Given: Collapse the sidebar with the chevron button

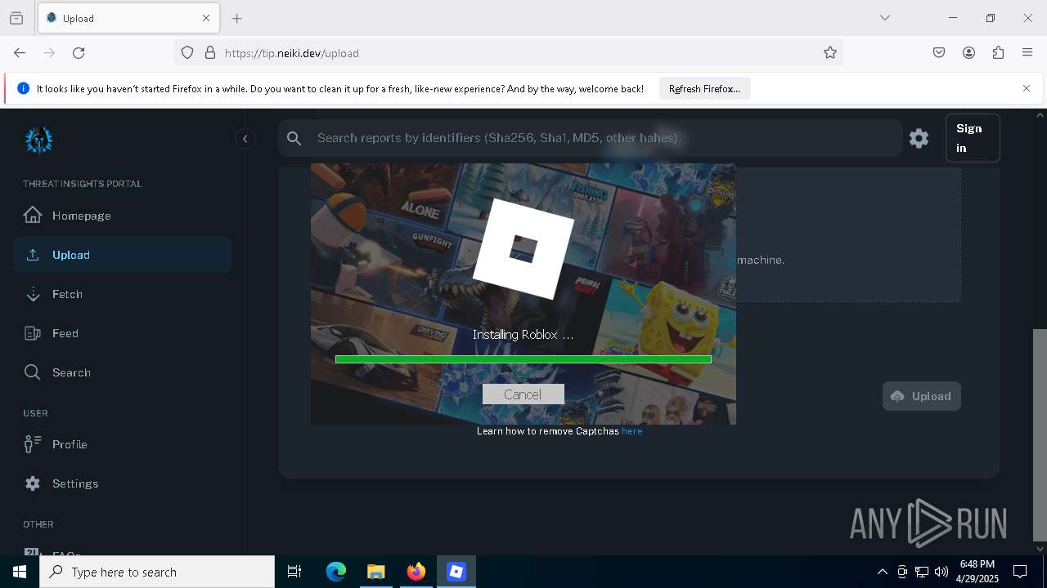Looking at the screenshot, I should pyautogui.click(x=245, y=139).
